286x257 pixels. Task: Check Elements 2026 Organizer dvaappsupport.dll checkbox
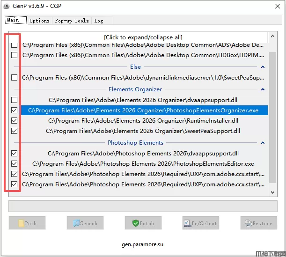pyautogui.click(x=14, y=100)
